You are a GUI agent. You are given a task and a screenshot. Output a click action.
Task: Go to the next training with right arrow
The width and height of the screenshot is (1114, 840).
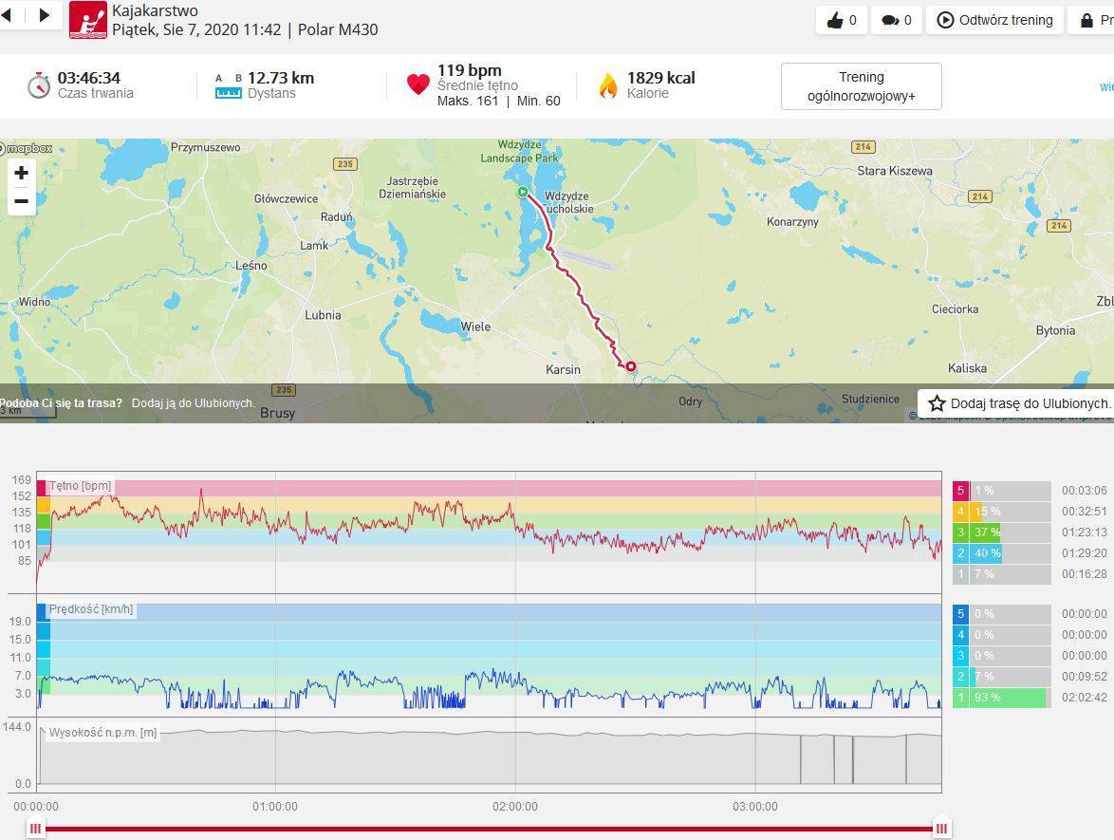pyautogui.click(x=44, y=15)
